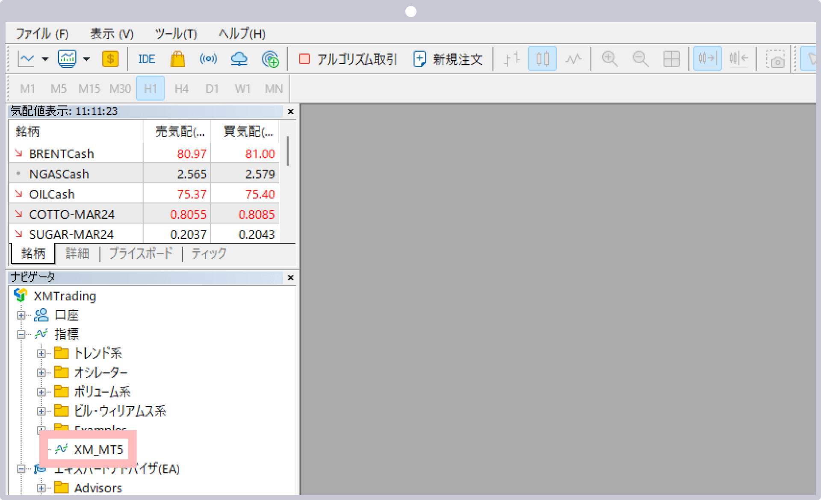Screen dimensions: 821x500
Task: Select the SUGAR-MAR24 symbol row
Action: [x=144, y=234]
